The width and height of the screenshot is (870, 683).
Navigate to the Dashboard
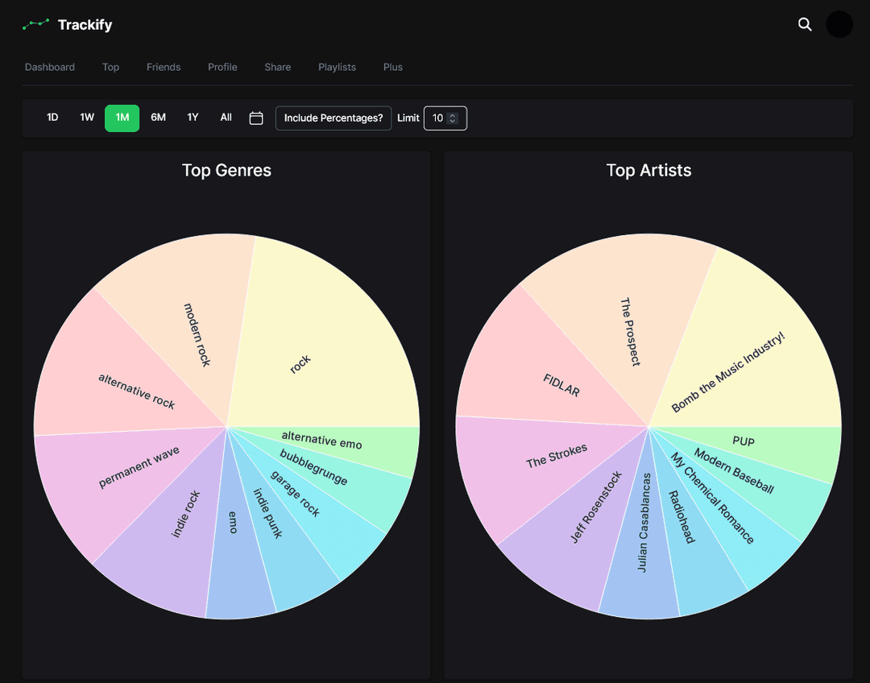tap(49, 68)
